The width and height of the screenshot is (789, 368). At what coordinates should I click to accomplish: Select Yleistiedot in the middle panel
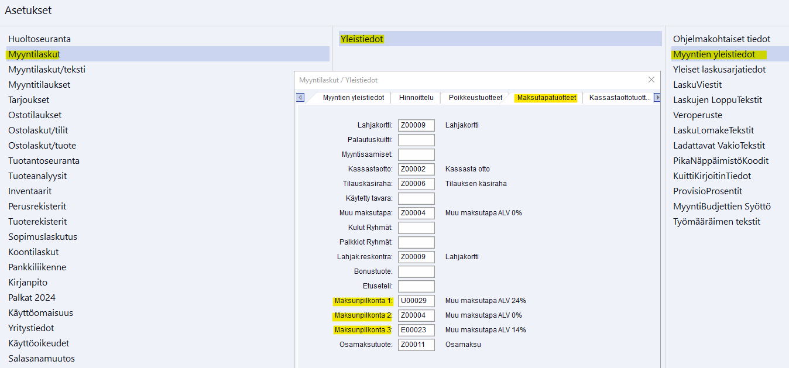[362, 39]
